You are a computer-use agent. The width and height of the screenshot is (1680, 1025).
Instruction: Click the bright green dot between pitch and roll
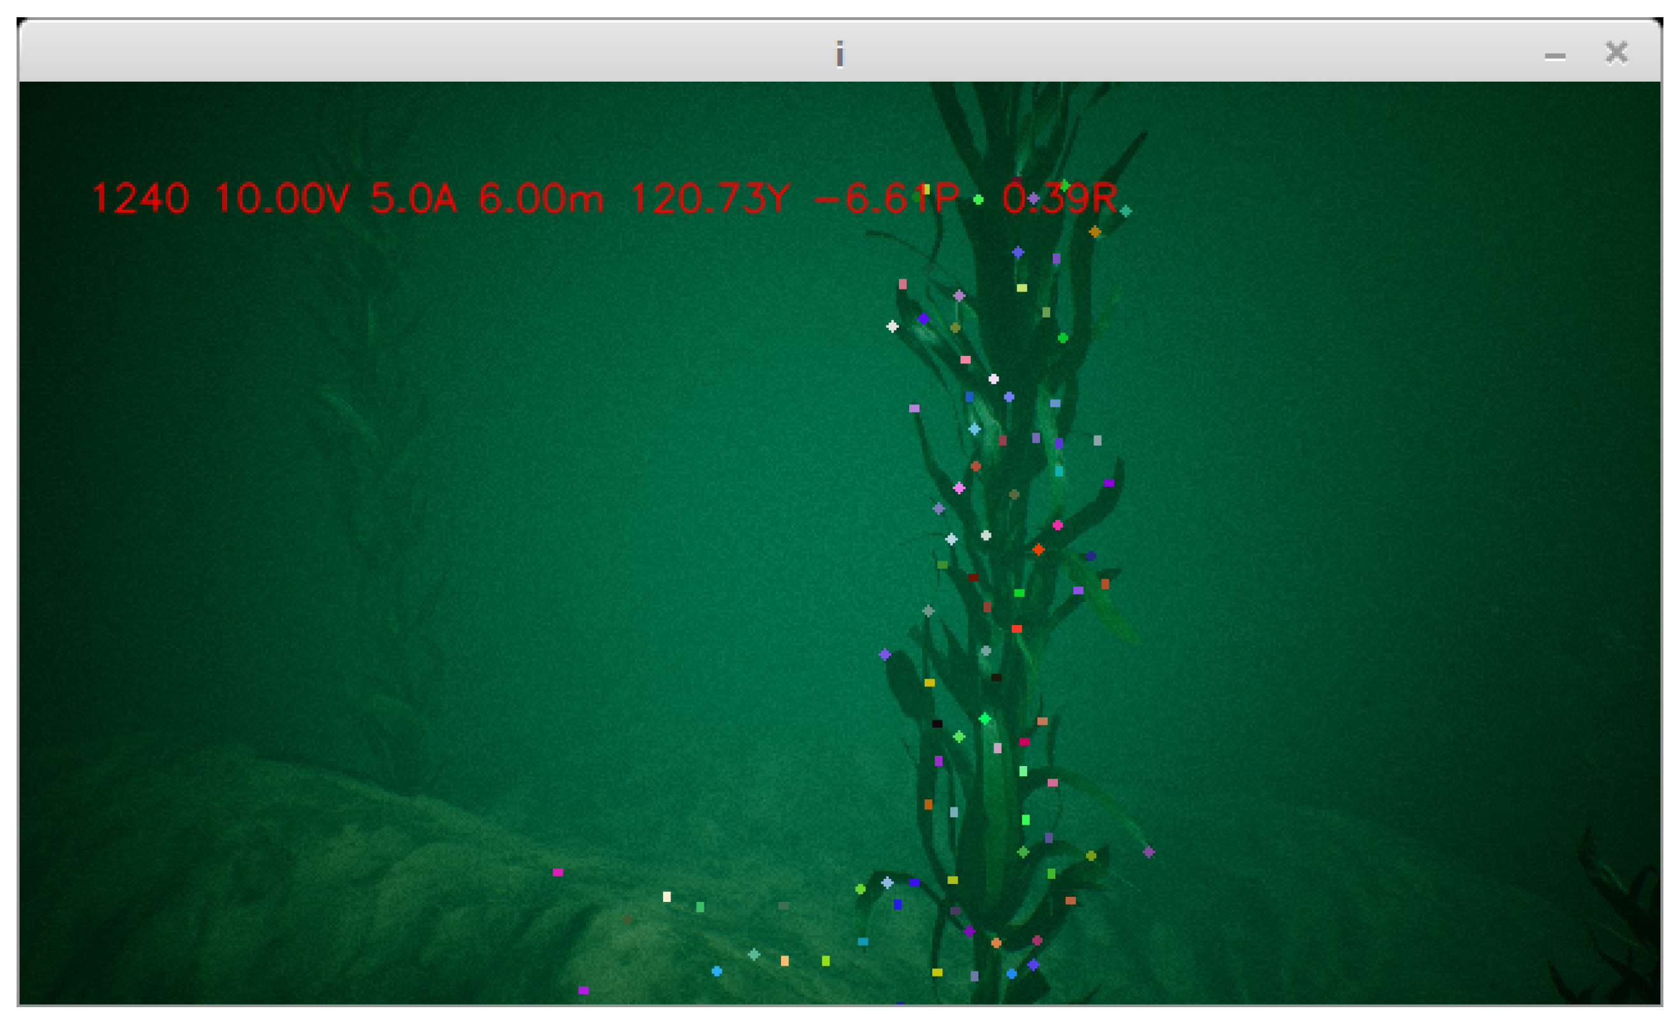click(x=978, y=200)
